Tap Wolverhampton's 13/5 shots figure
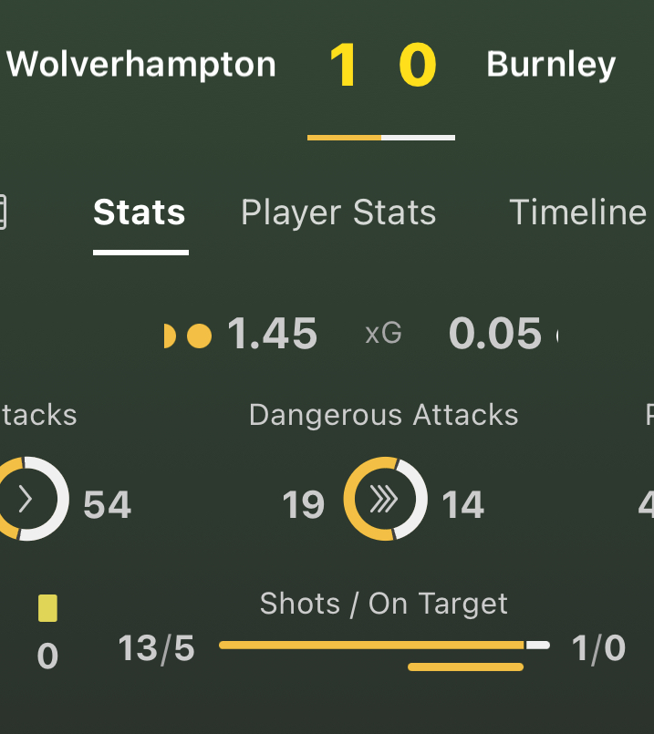 tap(156, 649)
